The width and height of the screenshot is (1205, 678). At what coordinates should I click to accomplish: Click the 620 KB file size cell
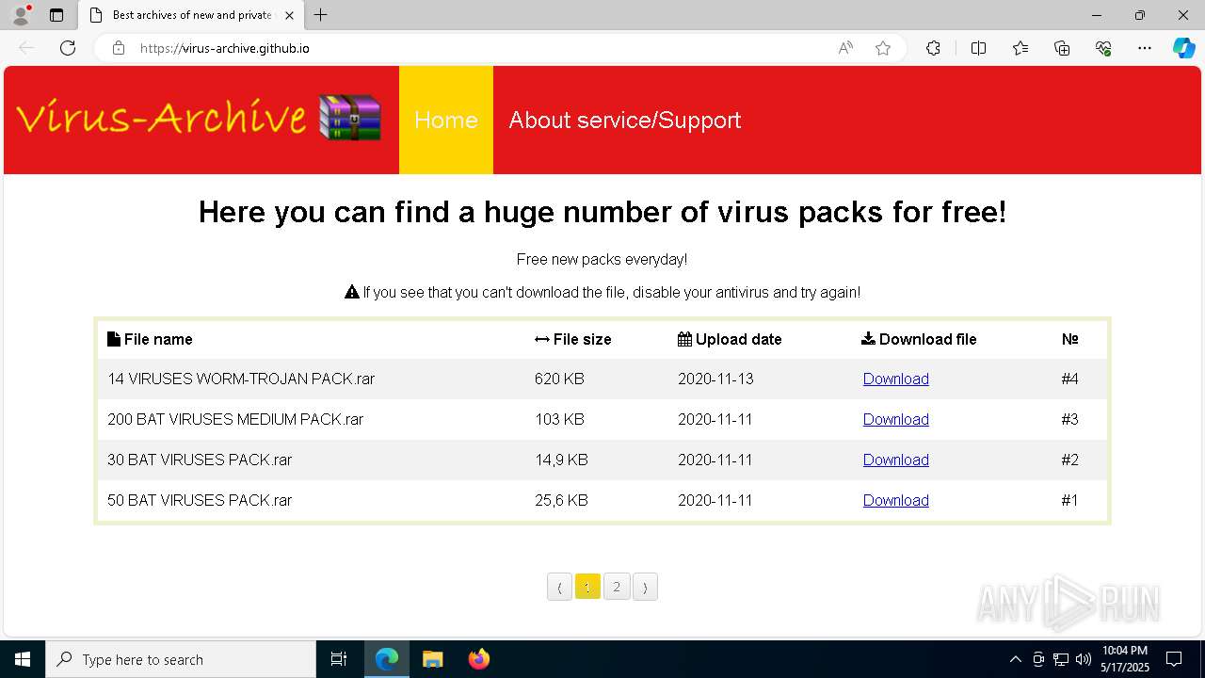click(x=559, y=379)
